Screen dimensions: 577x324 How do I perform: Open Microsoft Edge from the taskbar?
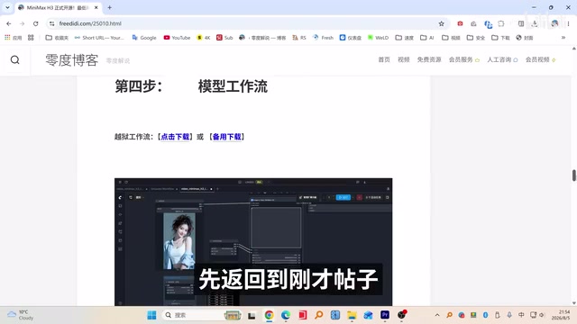[x=286, y=315]
